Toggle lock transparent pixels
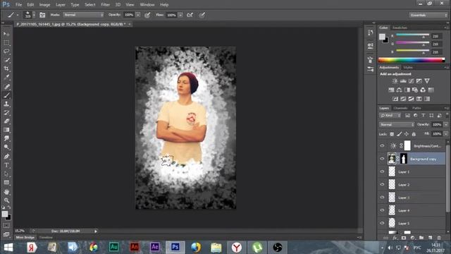451x254 pixels. point(392,134)
